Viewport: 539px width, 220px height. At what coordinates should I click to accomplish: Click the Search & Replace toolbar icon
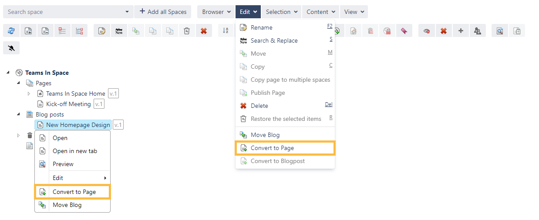click(119, 31)
